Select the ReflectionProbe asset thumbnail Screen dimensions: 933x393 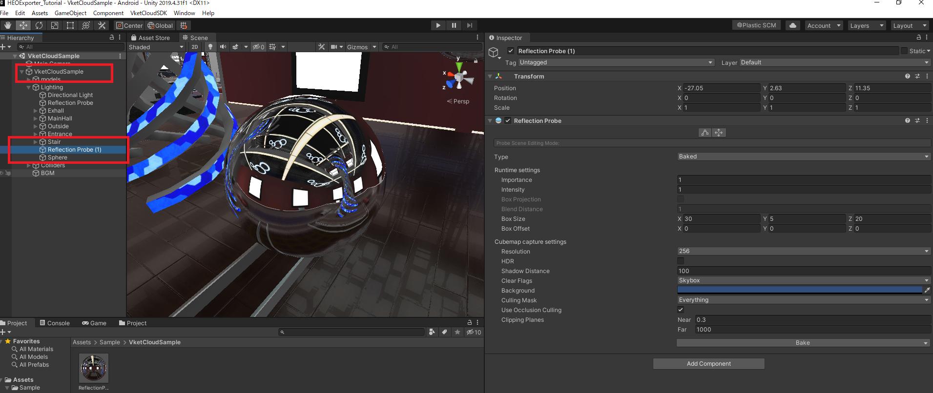94,368
